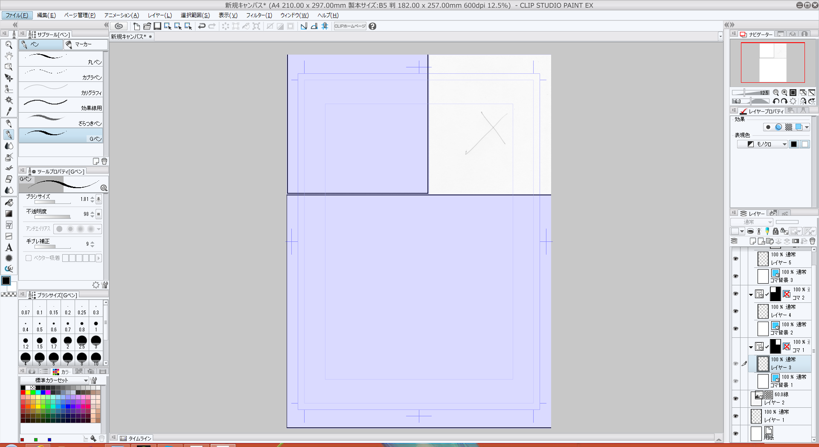Select the Gradient tool in tool palette

(9, 214)
